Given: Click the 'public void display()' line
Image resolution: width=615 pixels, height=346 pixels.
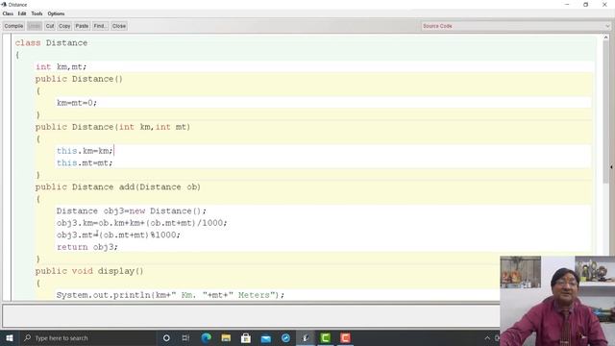Looking at the screenshot, I should pos(89,271).
